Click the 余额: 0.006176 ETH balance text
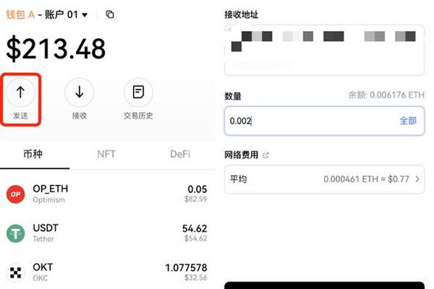 (x=386, y=95)
